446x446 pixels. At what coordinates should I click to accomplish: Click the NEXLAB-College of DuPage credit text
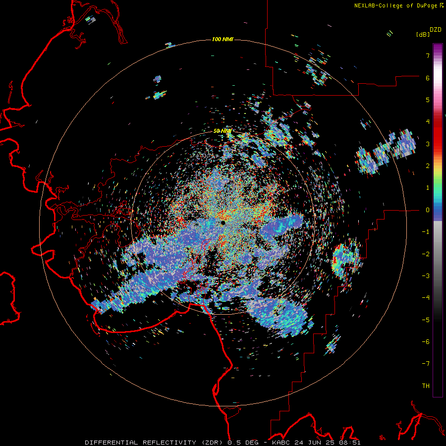(x=395, y=5)
